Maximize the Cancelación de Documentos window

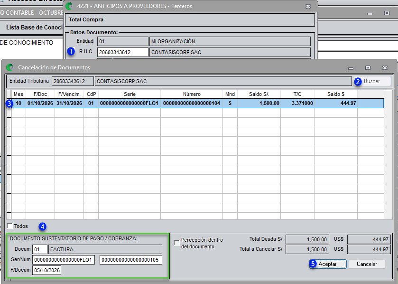368,67
